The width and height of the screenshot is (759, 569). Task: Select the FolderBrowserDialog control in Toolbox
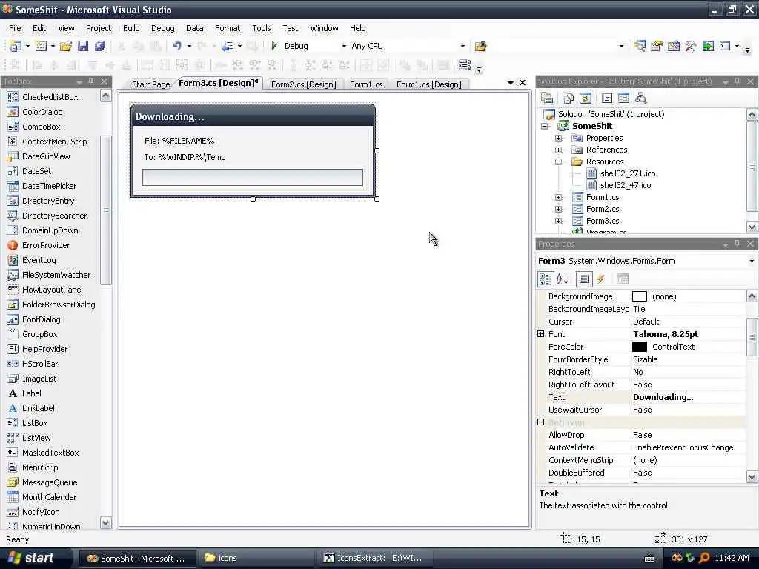pyautogui.click(x=59, y=305)
